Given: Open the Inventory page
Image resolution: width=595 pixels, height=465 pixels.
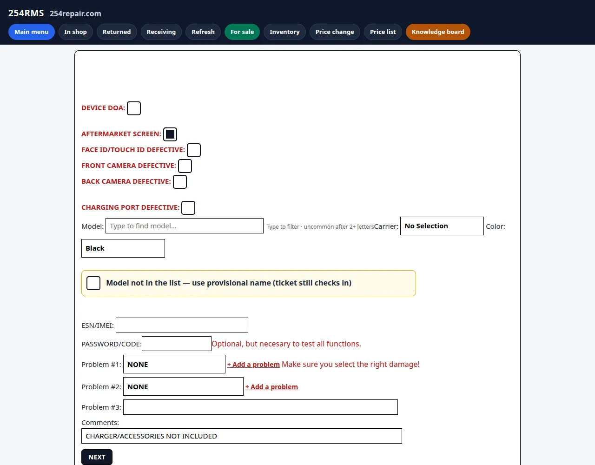Looking at the screenshot, I should 284,32.
